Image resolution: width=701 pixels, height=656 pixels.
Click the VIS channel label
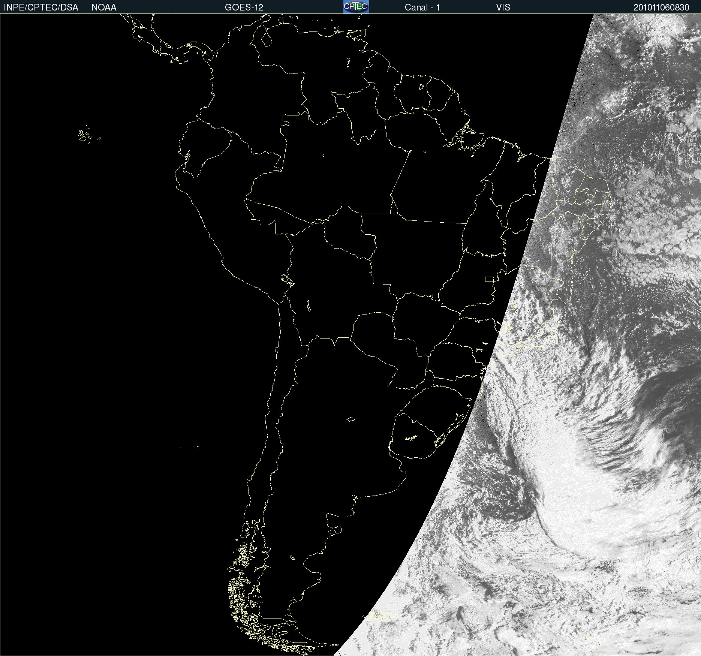(503, 7)
